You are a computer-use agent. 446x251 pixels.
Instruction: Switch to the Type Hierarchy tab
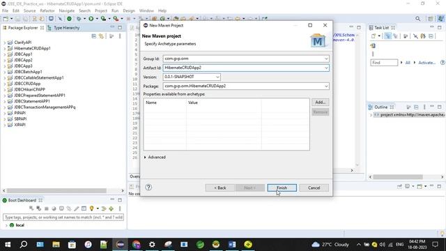click(x=63, y=28)
